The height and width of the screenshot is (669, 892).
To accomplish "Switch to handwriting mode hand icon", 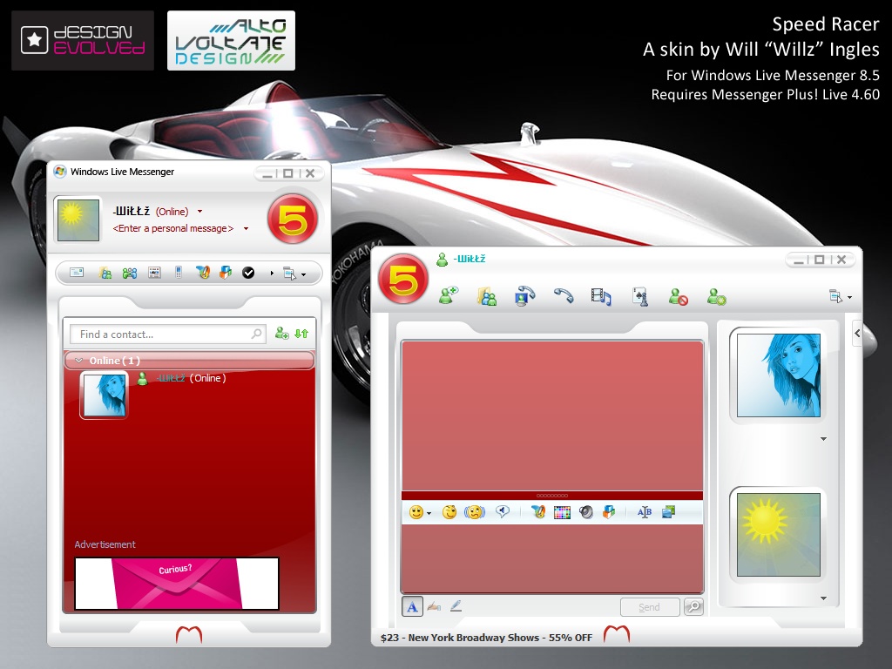I will [434, 607].
